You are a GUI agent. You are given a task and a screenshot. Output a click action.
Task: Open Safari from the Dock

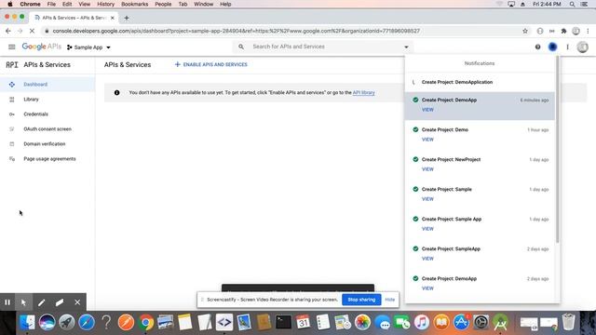(x=87, y=323)
